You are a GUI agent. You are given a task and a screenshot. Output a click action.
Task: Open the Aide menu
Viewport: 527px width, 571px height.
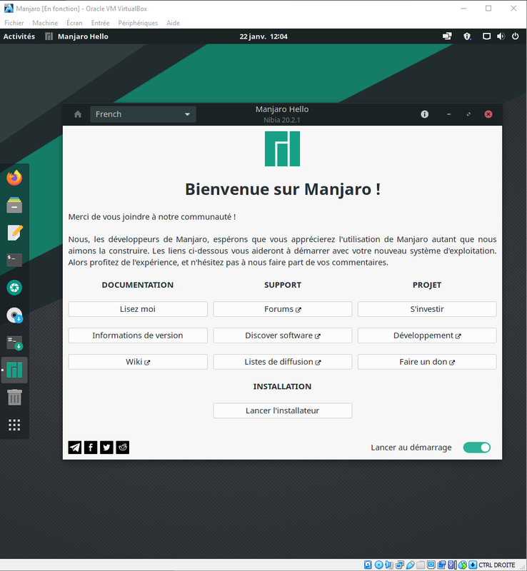coord(173,23)
